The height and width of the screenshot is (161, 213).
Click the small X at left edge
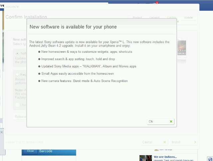click(1, 132)
